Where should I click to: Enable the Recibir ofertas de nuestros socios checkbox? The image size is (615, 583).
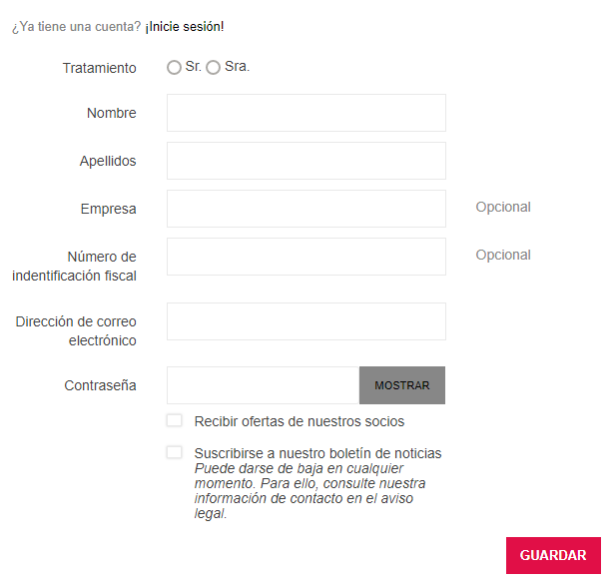pos(175,420)
